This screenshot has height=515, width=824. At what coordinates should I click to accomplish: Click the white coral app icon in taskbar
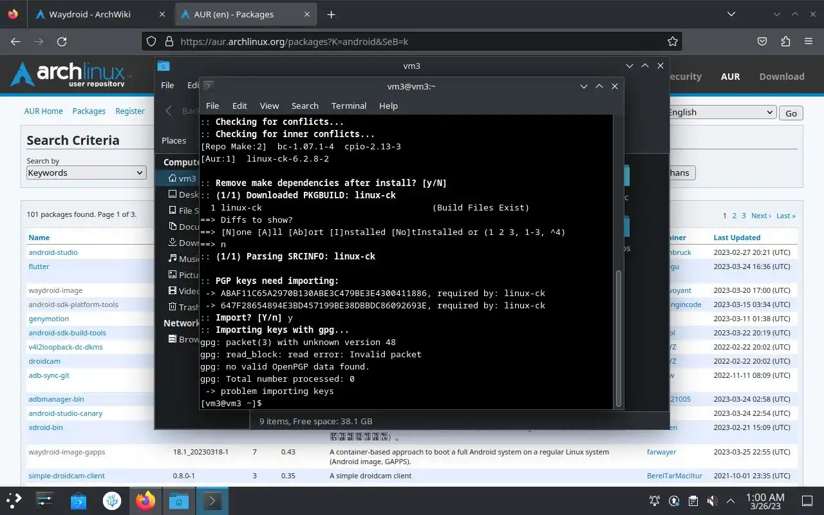[x=112, y=500]
